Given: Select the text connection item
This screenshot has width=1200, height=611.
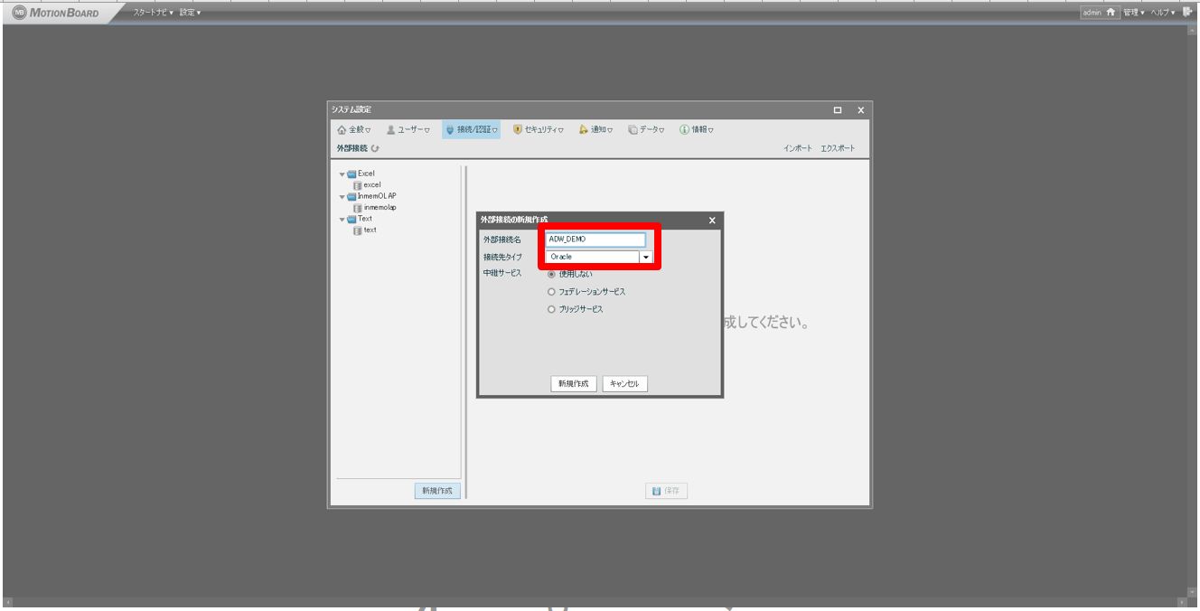Looking at the screenshot, I should tap(370, 230).
